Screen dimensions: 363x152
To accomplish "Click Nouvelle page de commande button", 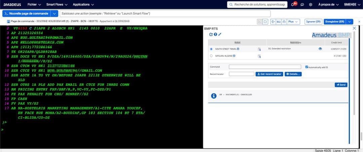I will pyautogui.click(x=27, y=14).
